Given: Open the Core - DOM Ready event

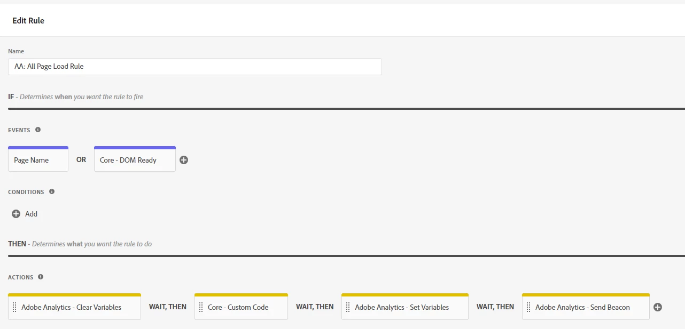Looking at the screenshot, I should (135, 159).
